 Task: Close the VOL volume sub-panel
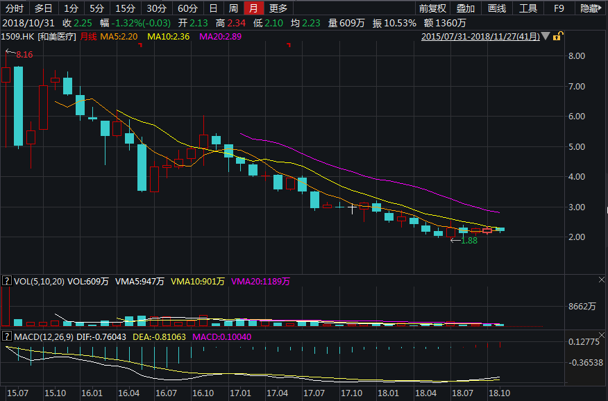point(601,279)
